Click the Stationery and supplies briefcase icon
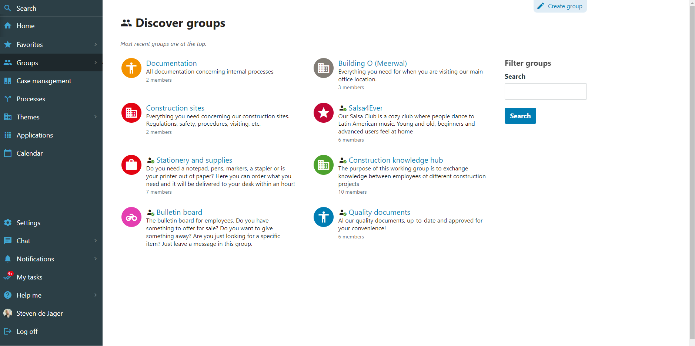Viewport: 695px width, 346px height. (131, 165)
